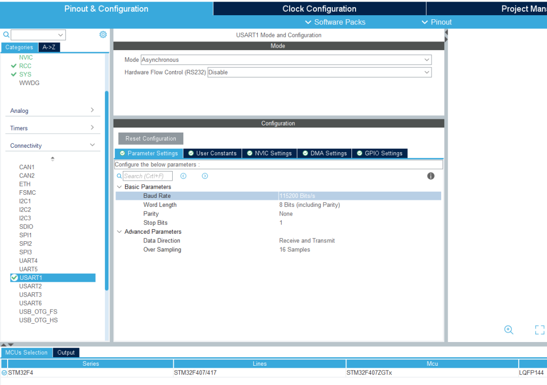This screenshot has height=385, width=547.
Task: Click the splitter arrows beside the pinout panel
Action: tap(446, 36)
